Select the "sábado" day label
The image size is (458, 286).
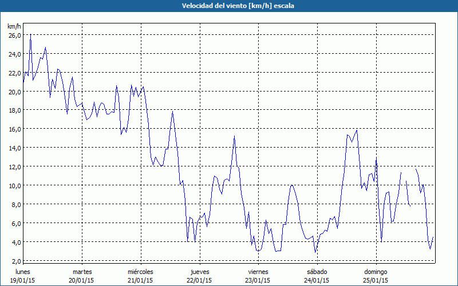317,272
